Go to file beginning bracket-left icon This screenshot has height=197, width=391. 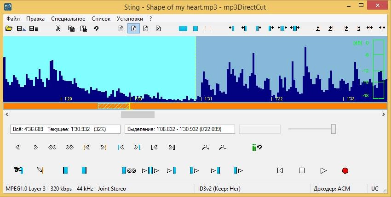click(x=154, y=148)
